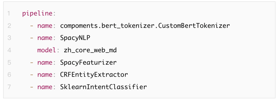Click the 'pipeline' keyword on line 1
This screenshot has width=277, height=101.
(37, 14)
